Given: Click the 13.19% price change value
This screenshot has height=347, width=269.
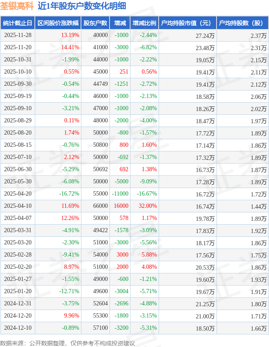Looking at the screenshot, I should click(70, 35).
